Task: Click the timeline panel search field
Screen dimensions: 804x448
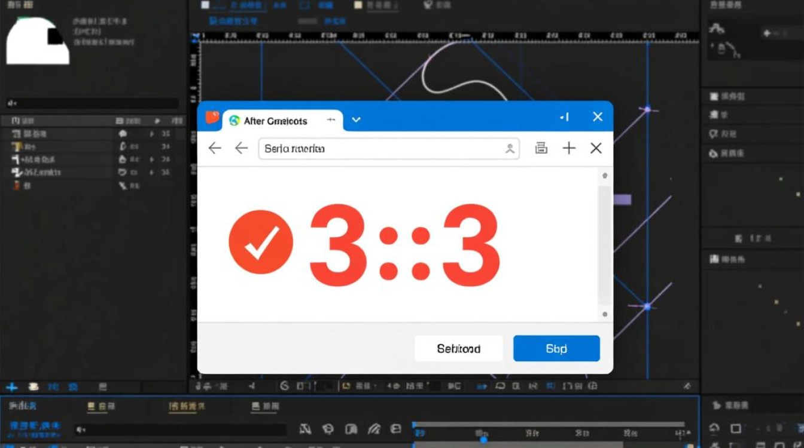Action: pyautogui.click(x=179, y=429)
